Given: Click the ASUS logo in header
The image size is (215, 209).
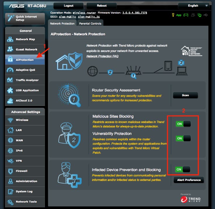Looking at the screenshot, I should 17,6.
